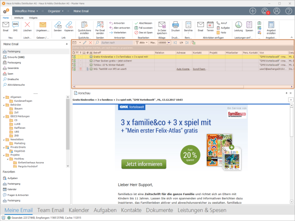Mark as Dies ist Spam
This screenshot has width=295, height=221.
144,32
